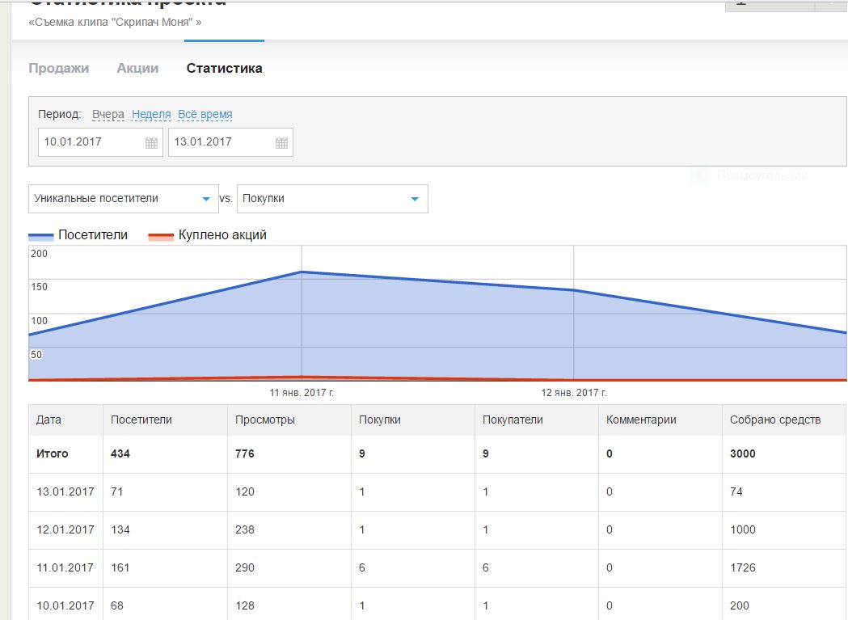Click the 12 янв. 2017 г. chart axis label
The width and height of the screenshot is (848, 620).
tap(573, 393)
